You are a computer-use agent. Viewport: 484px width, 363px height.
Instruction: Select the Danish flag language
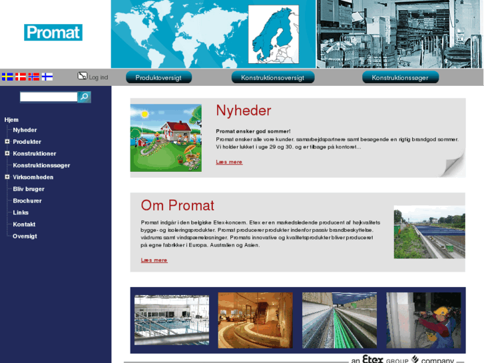21,77
